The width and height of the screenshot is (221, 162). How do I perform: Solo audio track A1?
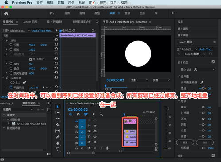(101, 148)
